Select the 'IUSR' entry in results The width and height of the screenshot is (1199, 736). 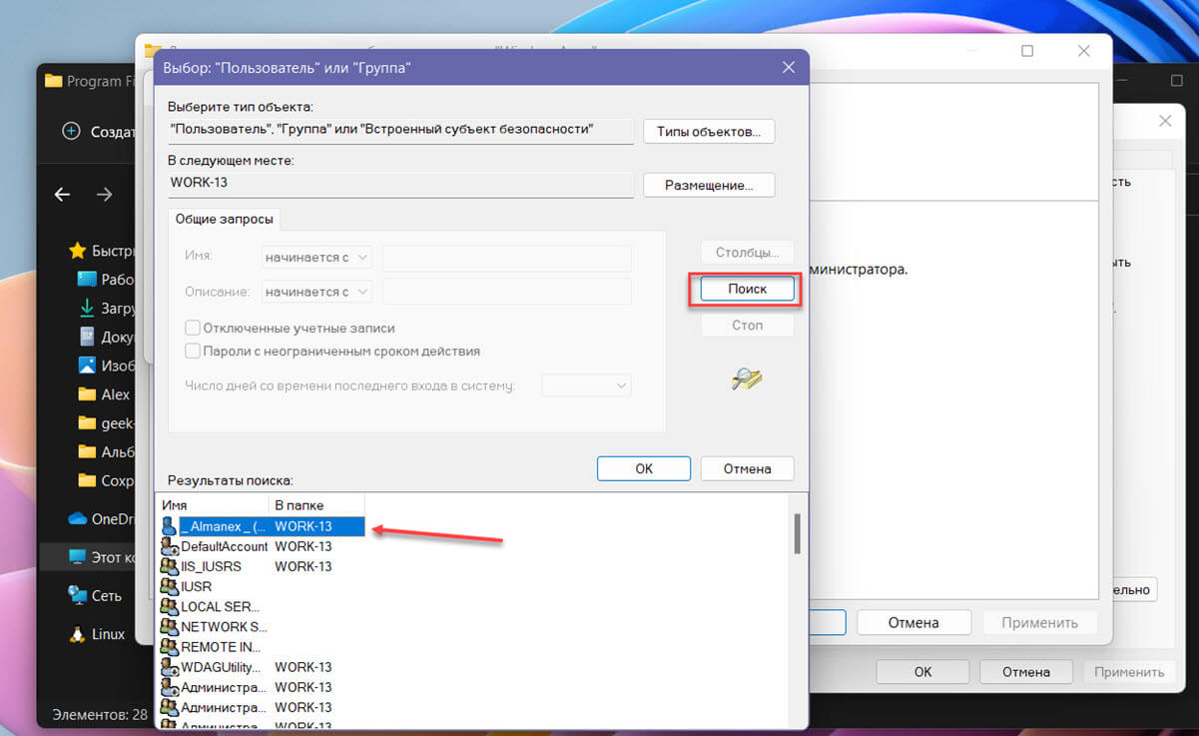pyautogui.click(x=196, y=586)
